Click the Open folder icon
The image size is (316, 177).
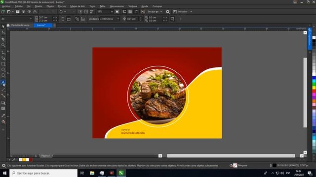pos(9,12)
